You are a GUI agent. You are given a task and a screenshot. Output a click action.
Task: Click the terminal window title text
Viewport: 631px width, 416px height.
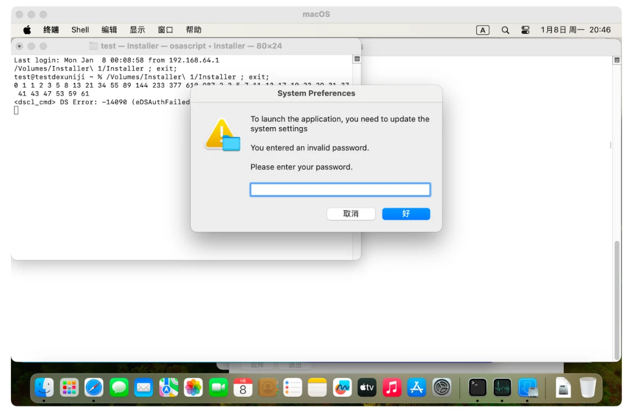point(191,46)
